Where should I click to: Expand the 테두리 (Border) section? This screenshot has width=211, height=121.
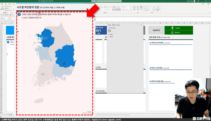110,37
